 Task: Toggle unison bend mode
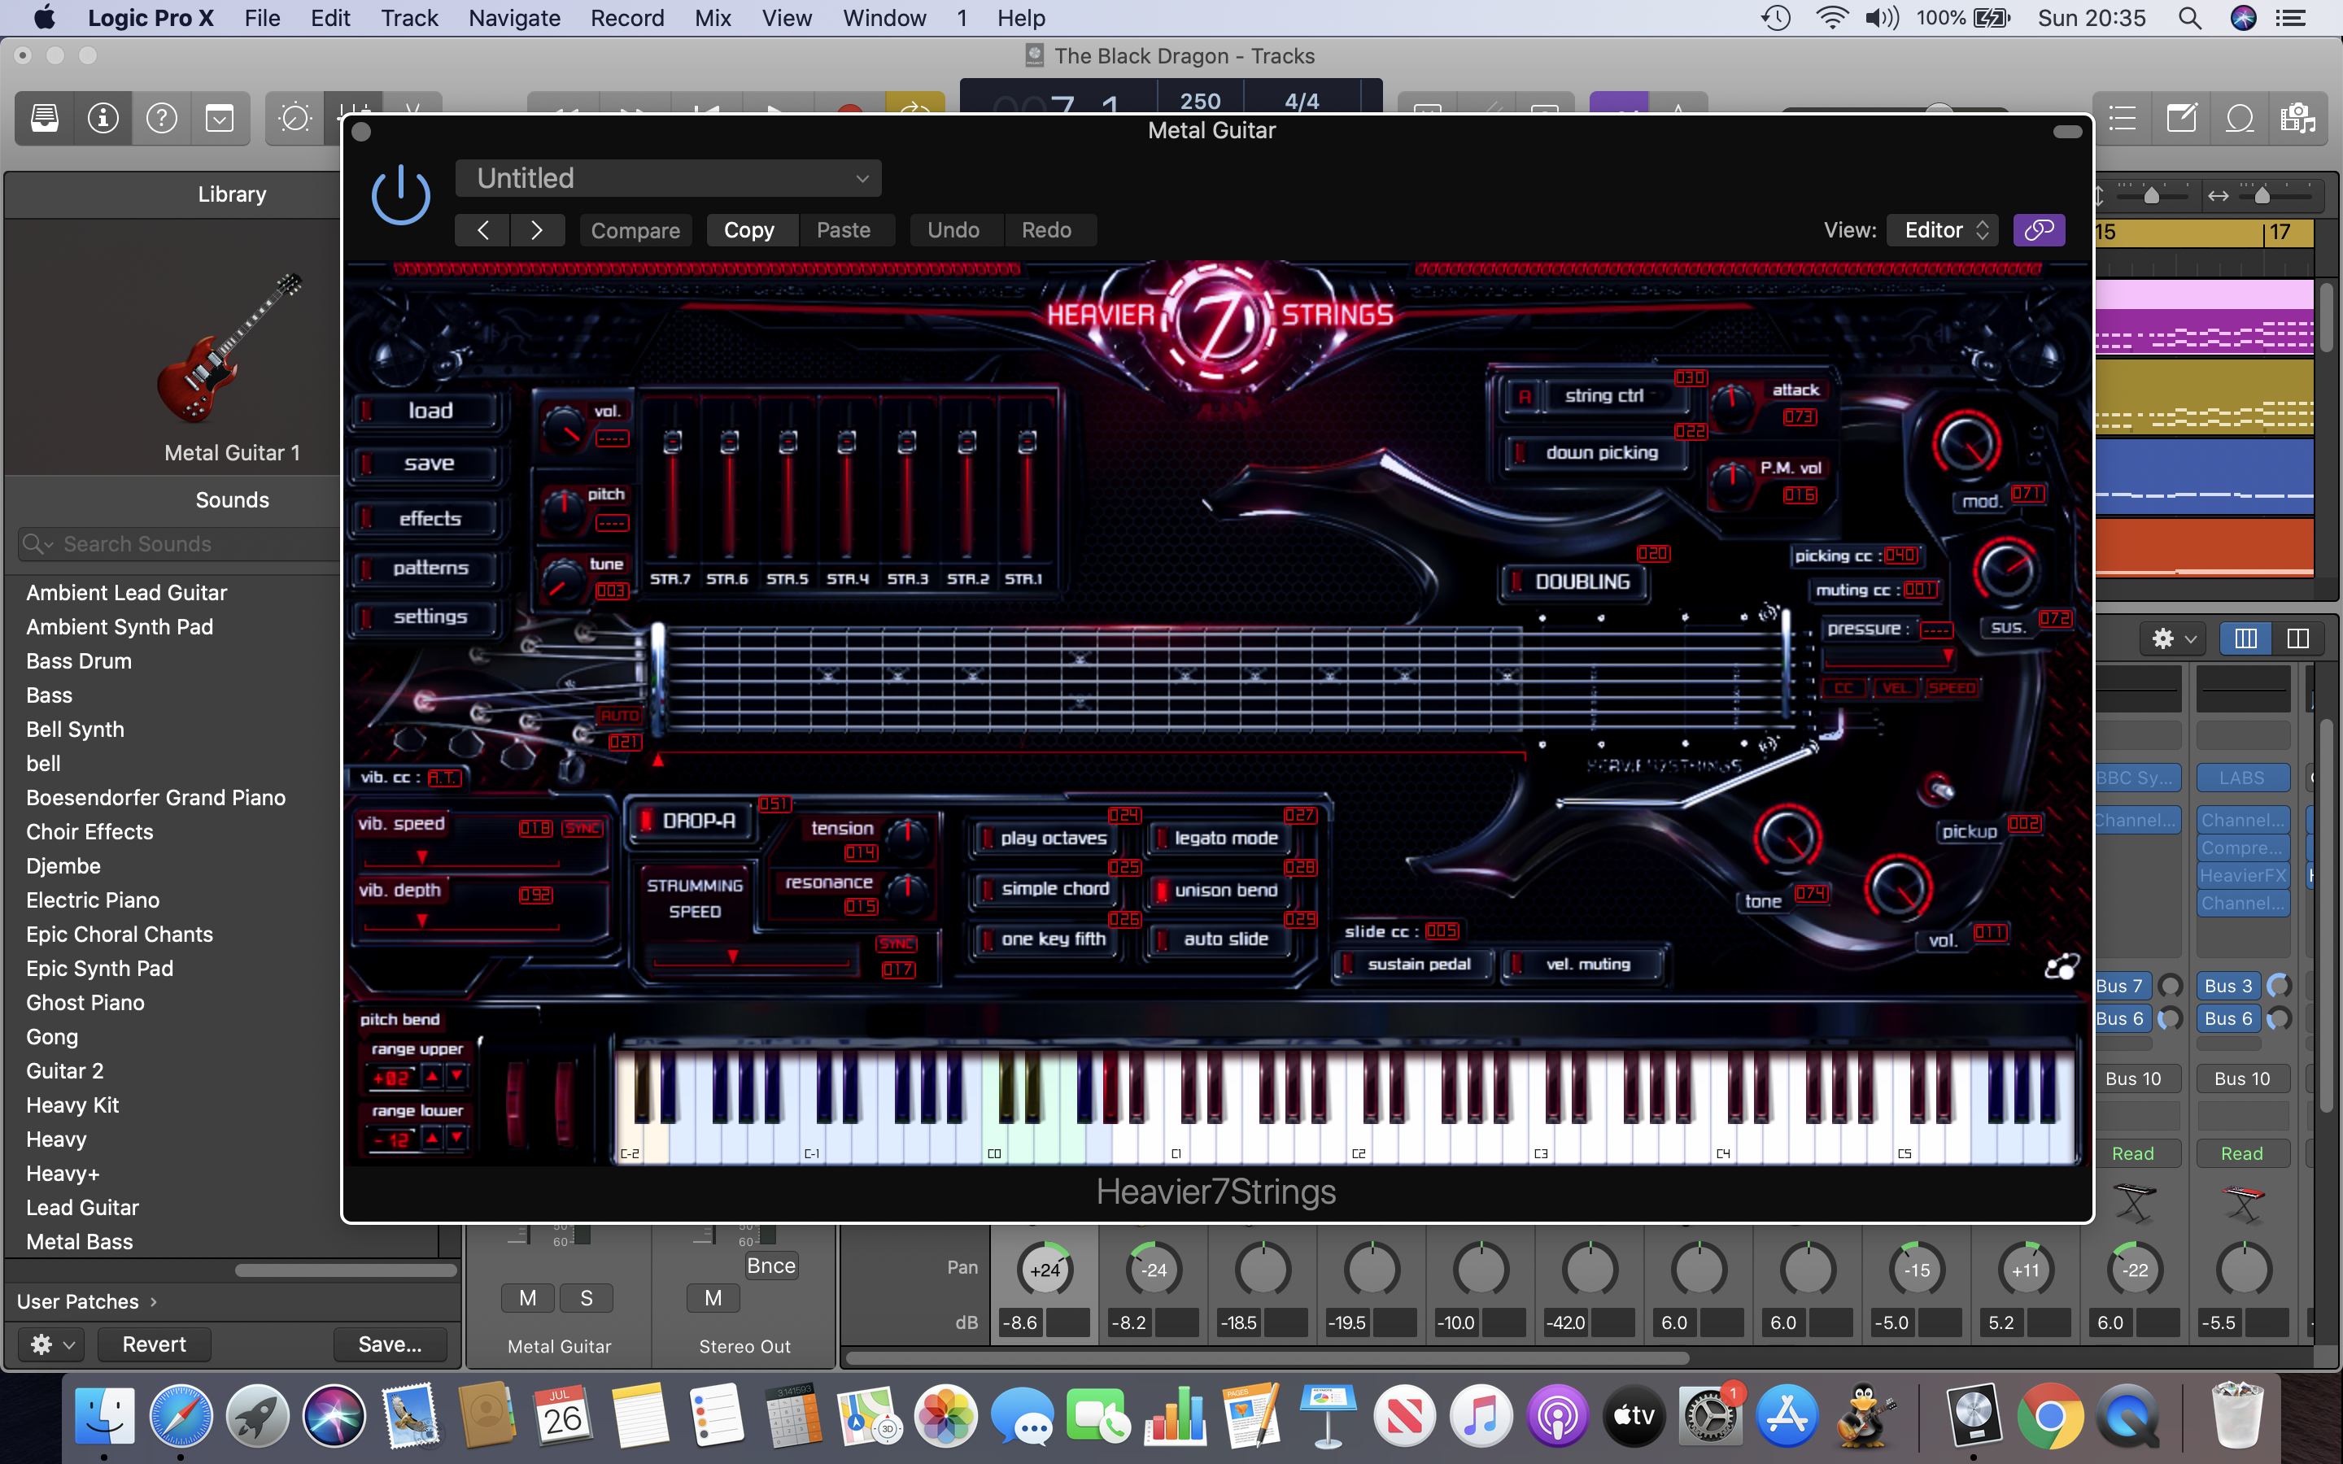(x=1219, y=890)
